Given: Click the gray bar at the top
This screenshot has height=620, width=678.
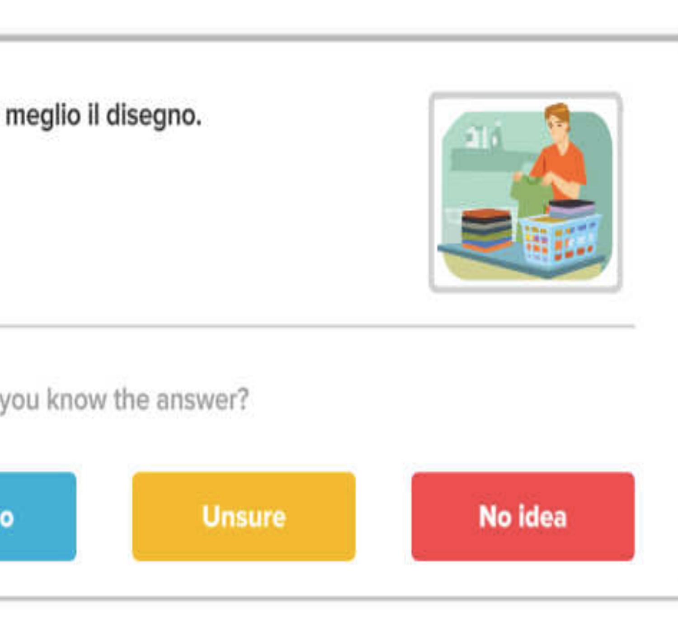Looking at the screenshot, I should pos(339,37).
